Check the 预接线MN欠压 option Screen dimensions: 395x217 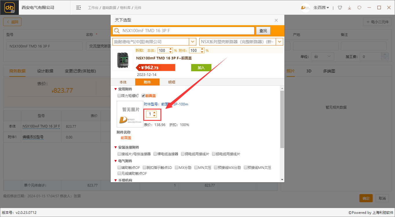[x=246, y=167]
